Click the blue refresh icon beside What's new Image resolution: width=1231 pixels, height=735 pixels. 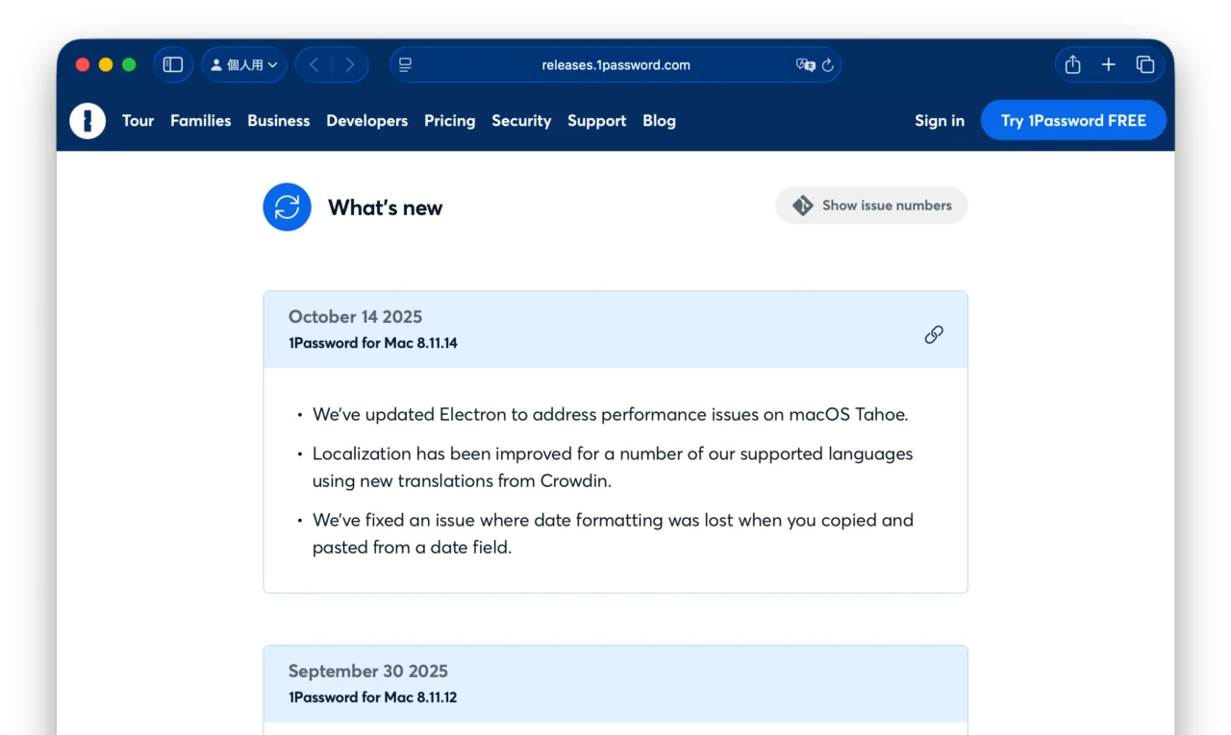287,207
